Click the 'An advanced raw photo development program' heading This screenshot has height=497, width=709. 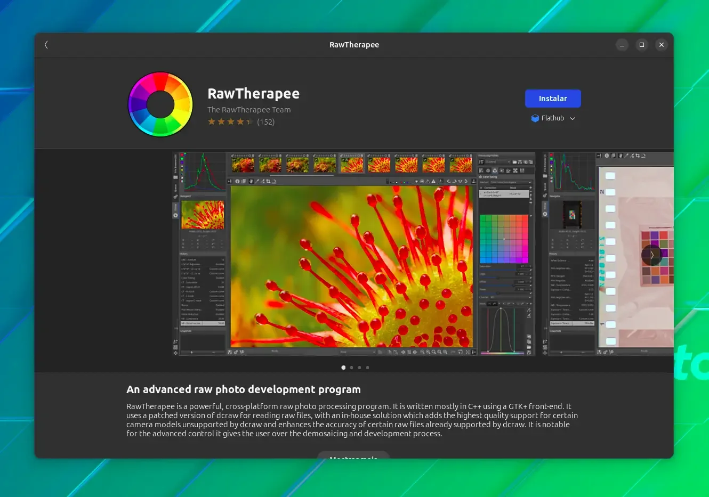coord(244,389)
